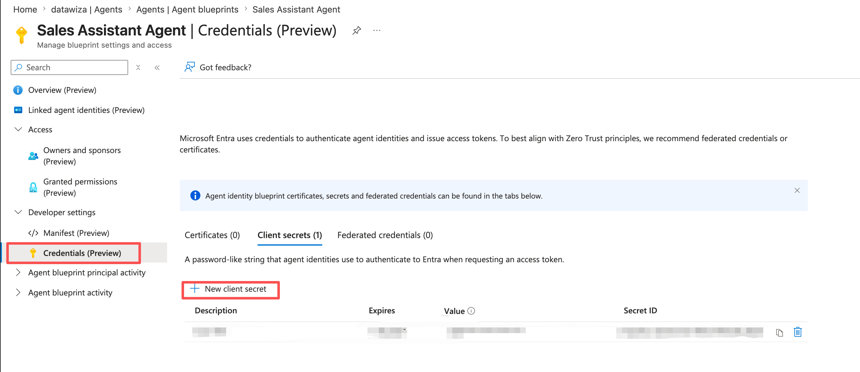The height and width of the screenshot is (372, 860).
Task: Expand Agent blueprint activity section
Action: (18, 292)
